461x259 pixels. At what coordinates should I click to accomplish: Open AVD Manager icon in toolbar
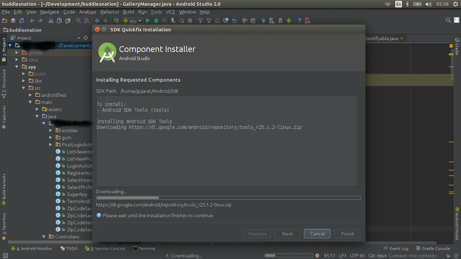pyautogui.click(x=272, y=21)
